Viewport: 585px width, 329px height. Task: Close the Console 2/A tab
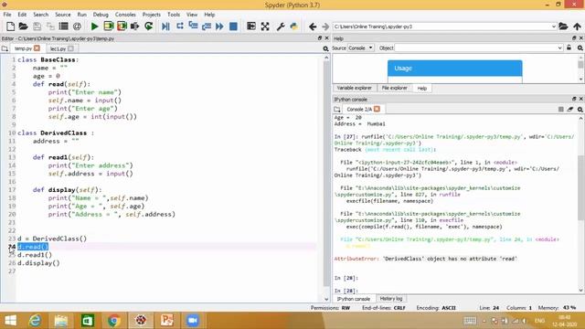click(x=377, y=109)
